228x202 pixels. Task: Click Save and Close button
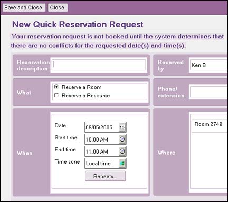[24, 8]
